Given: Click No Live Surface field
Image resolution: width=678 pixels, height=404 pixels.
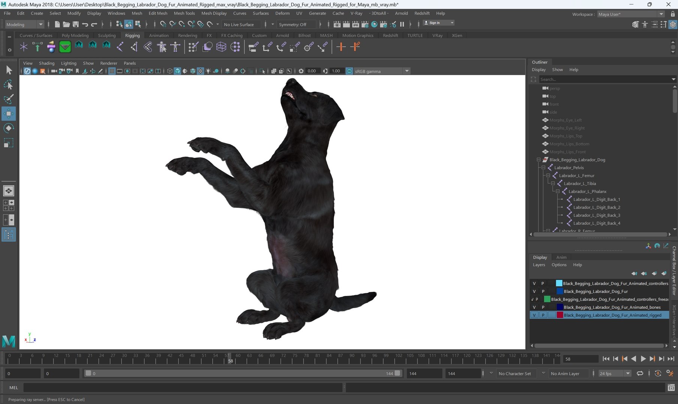Looking at the screenshot, I should coord(242,24).
